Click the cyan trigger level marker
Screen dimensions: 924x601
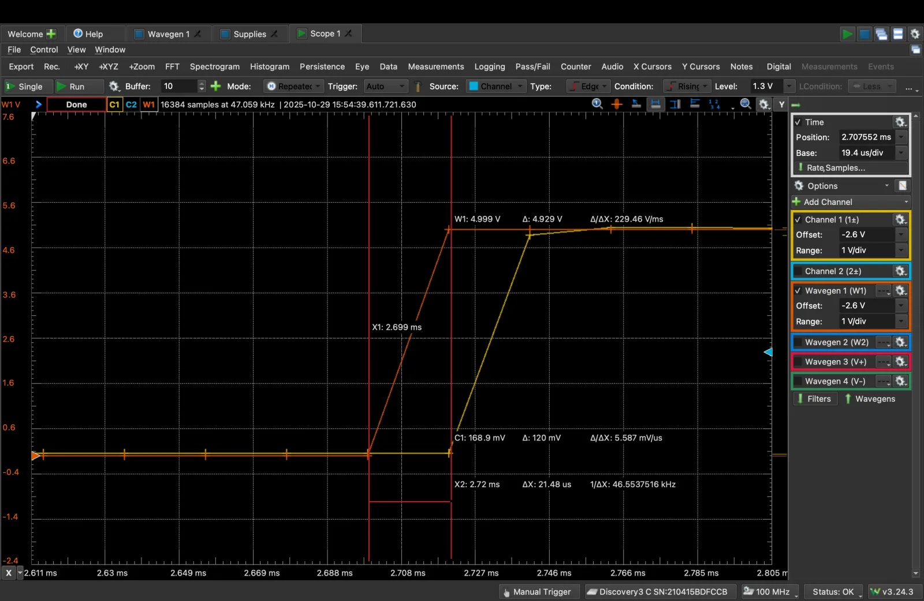tap(768, 352)
